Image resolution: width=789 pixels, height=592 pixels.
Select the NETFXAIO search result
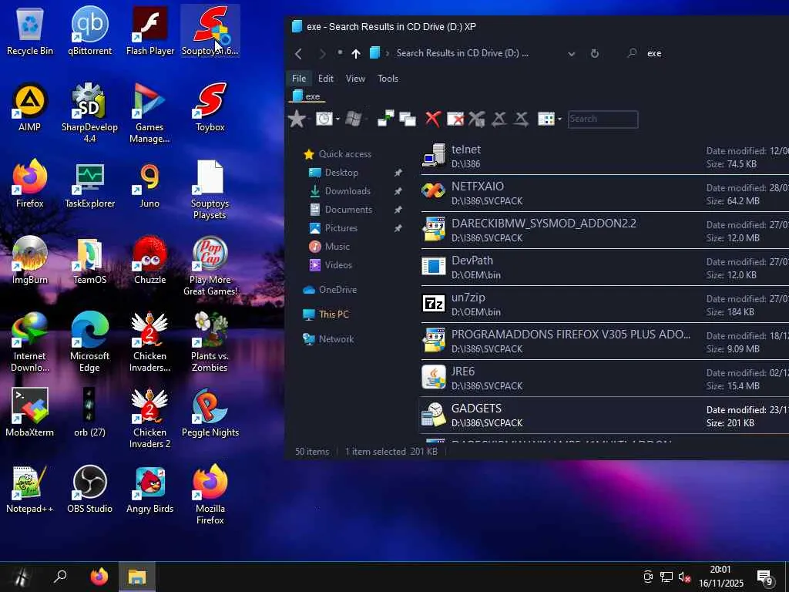[x=605, y=193]
